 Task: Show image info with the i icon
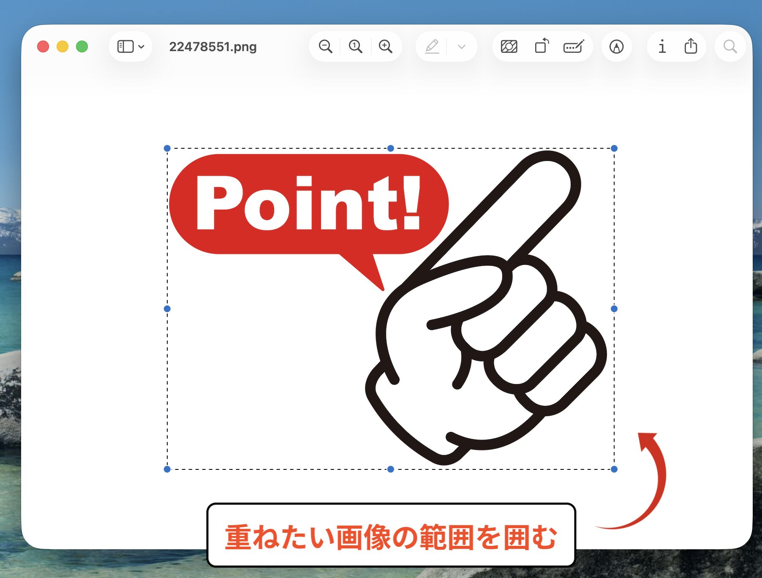(x=662, y=46)
